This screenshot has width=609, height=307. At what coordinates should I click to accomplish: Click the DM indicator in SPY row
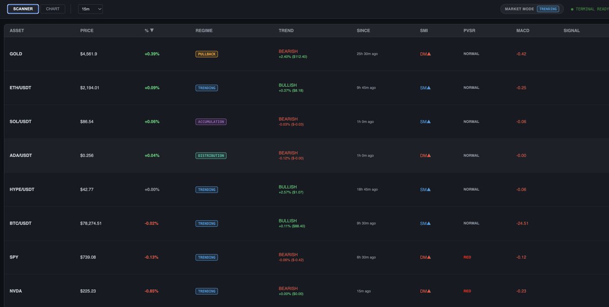coord(425,257)
